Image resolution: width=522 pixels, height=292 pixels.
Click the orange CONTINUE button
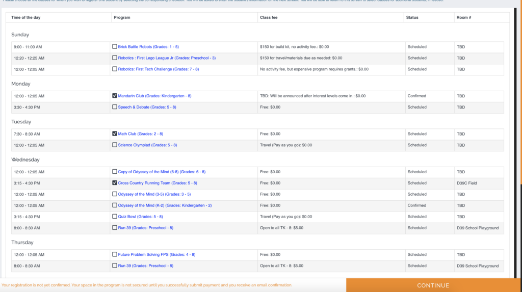tap(433, 285)
